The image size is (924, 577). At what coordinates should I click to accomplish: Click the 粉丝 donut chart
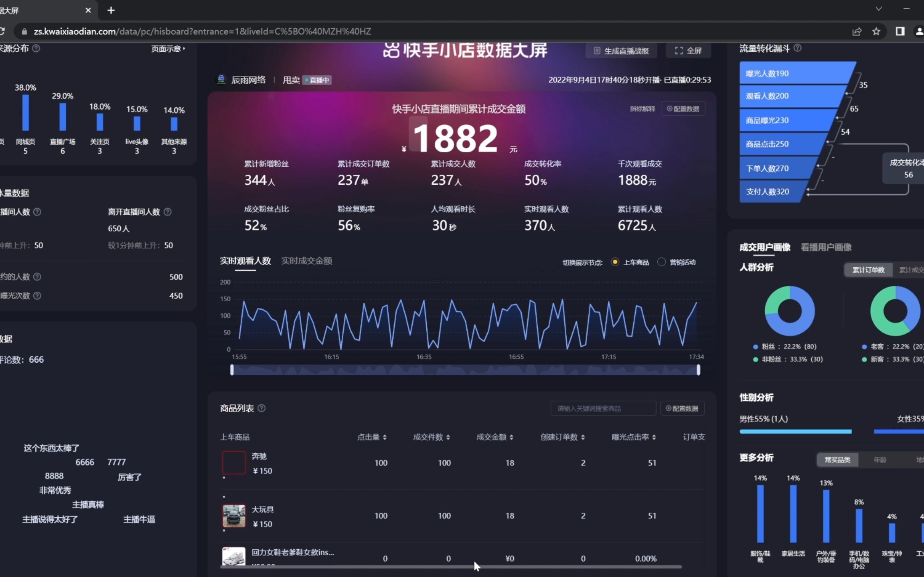pos(790,311)
